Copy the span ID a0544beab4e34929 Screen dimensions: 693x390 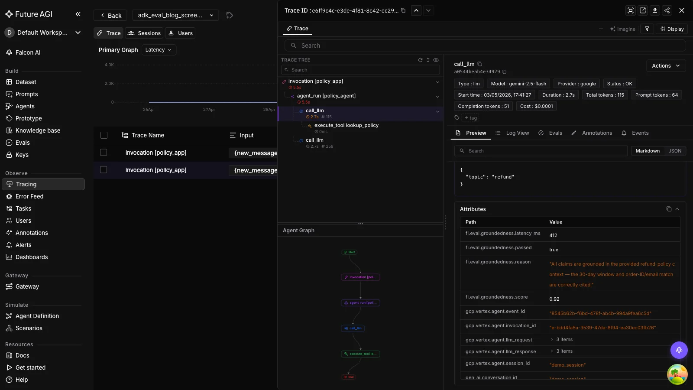click(x=504, y=72)
